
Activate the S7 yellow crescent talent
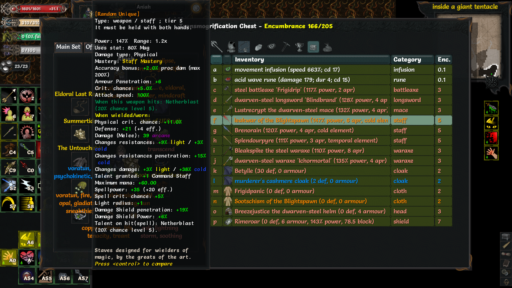[x=9, y=204]
